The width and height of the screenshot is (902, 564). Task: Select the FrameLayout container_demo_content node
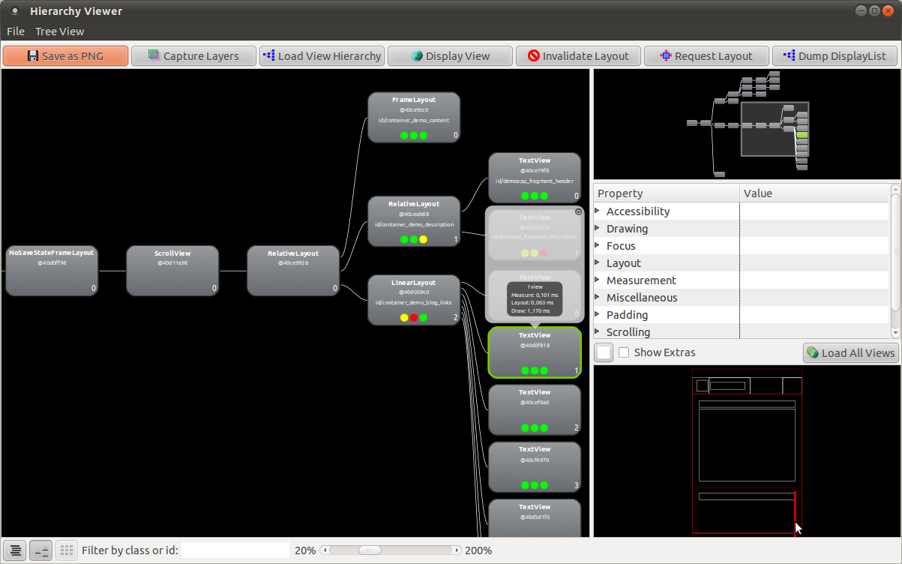[x=414, y=117]
